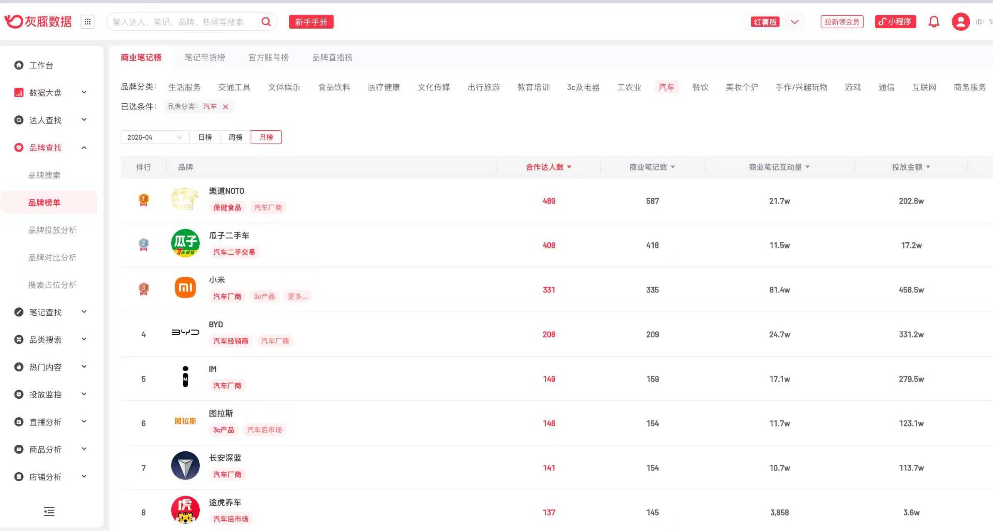Screen dimensions: 993x531
Task: Open the BYD brand logo
Action: 185,332
